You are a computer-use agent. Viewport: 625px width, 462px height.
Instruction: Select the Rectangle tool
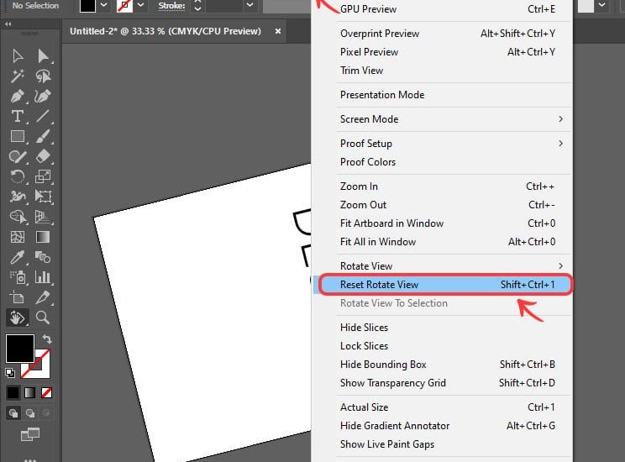(x=18, y=136)
